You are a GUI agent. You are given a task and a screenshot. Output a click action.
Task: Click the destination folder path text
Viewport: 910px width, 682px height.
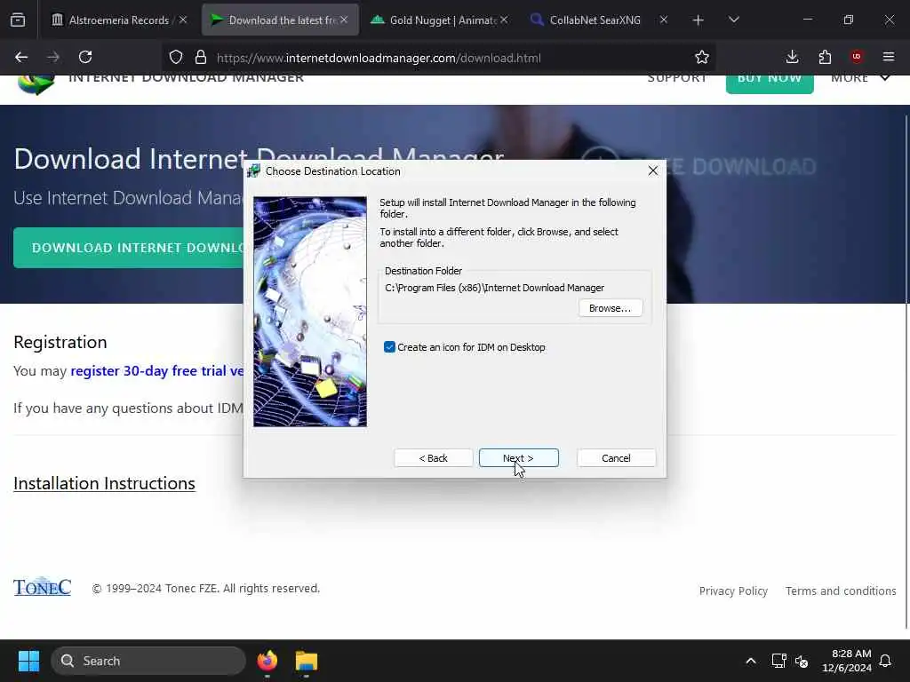[494, 288]
